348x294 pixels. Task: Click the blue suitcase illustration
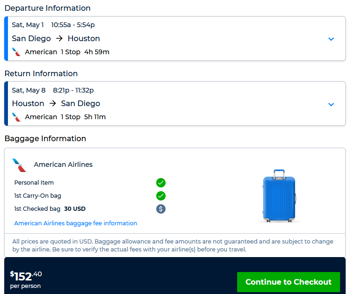[x=279, y=195]
